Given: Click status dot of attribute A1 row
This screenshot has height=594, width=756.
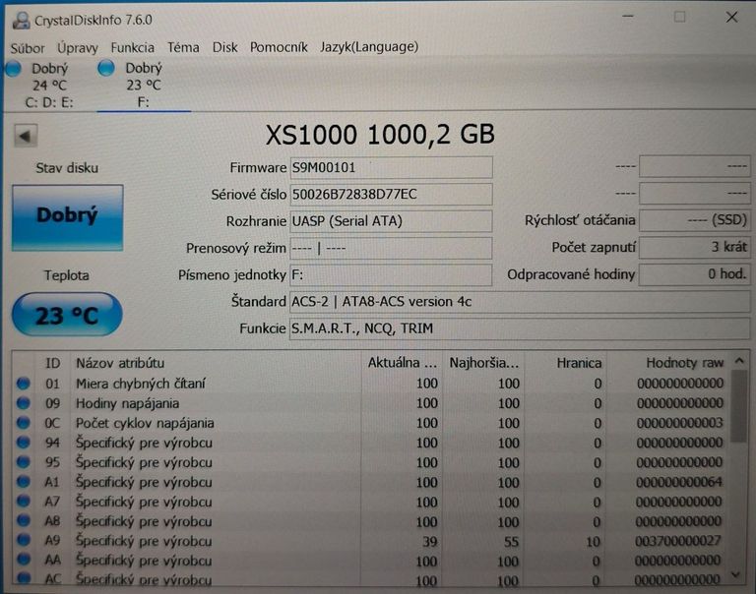Looking at the screenshot, I should (x=24, y=482).
